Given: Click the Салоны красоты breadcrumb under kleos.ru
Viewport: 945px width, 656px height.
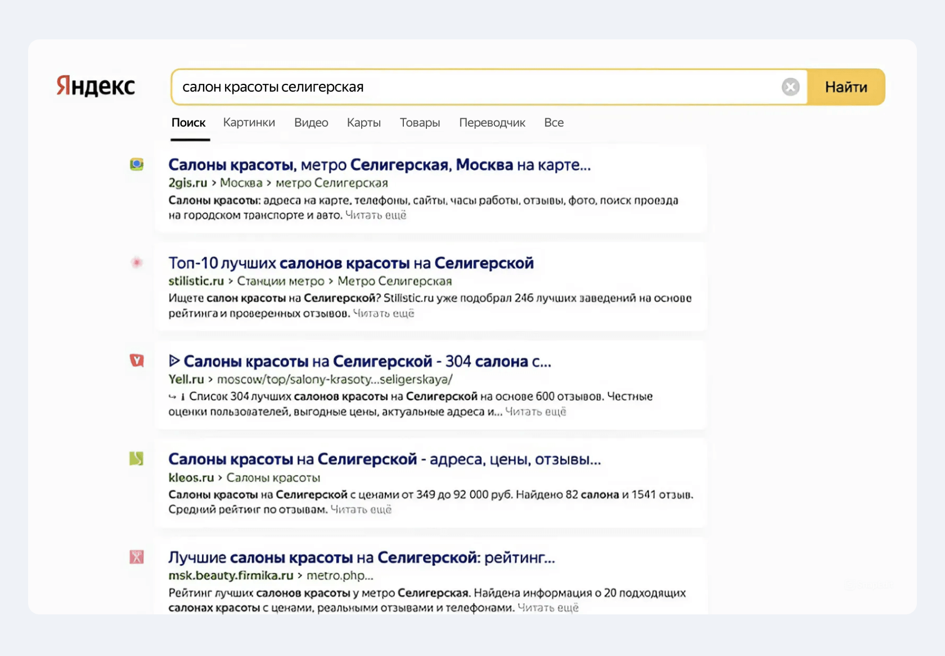Looking at the screenshot, I should 273,478.
